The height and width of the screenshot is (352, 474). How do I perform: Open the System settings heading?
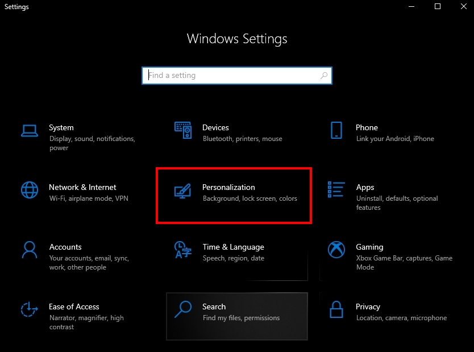tap(61, 127)
